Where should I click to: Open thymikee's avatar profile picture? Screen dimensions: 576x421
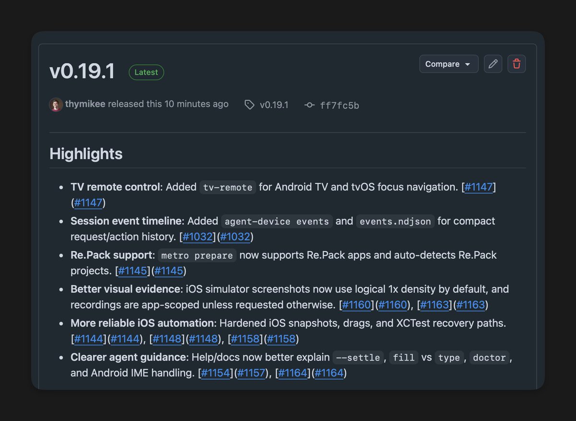56,105
